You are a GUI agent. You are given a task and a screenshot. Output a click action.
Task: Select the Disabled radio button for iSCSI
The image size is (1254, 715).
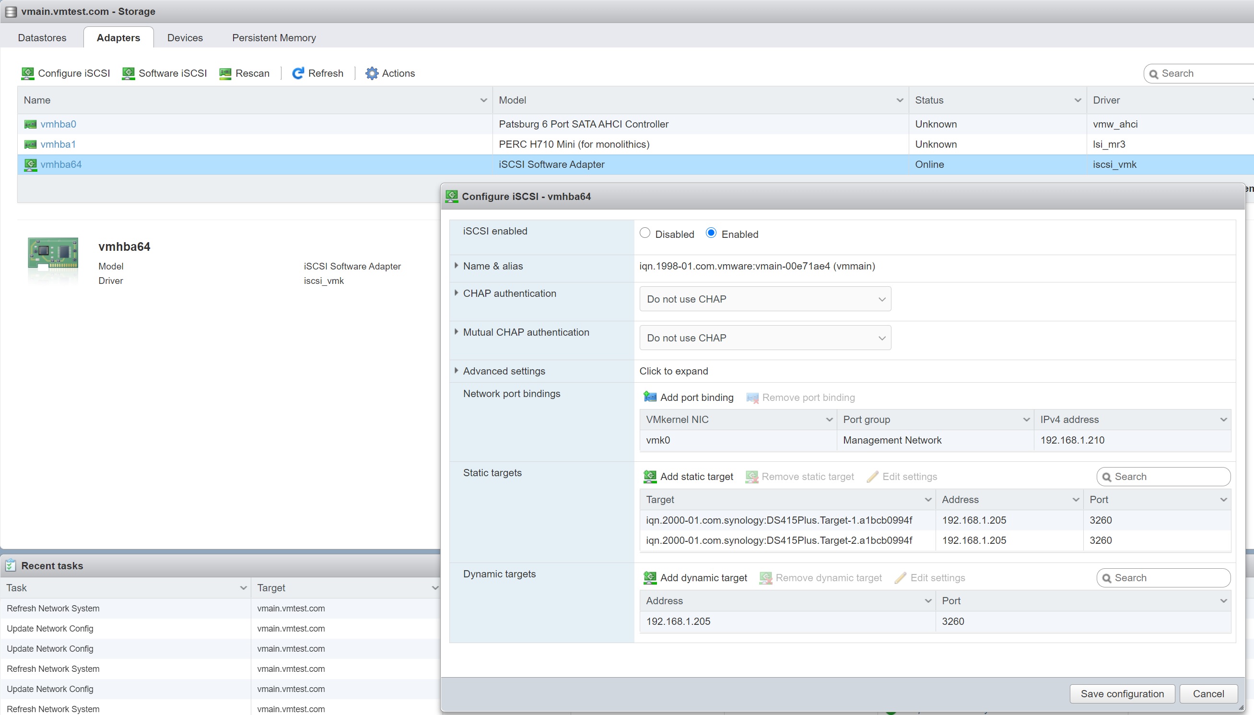[645, 233]
